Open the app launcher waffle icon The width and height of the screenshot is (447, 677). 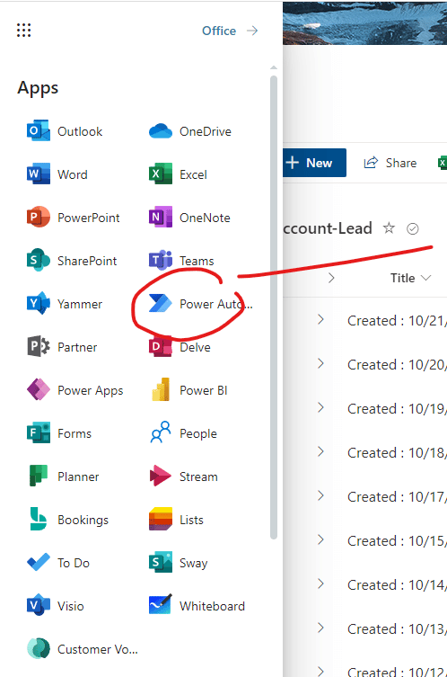click(23, 31)
